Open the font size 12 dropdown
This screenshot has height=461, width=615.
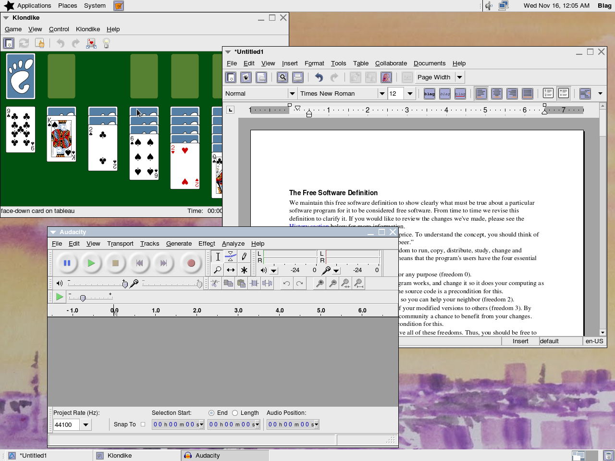[x=410, y=94]
